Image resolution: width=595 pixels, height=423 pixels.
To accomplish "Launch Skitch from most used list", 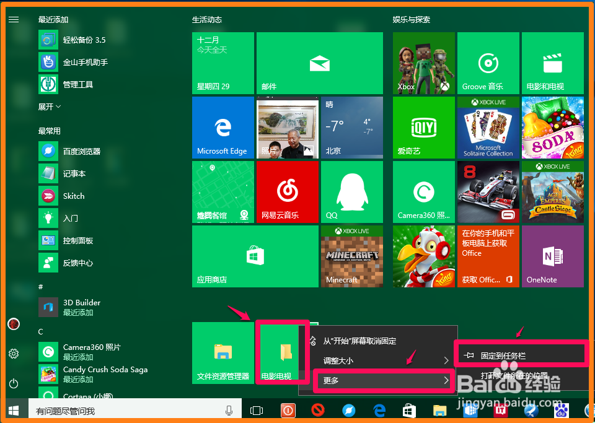I will point(61,196).
